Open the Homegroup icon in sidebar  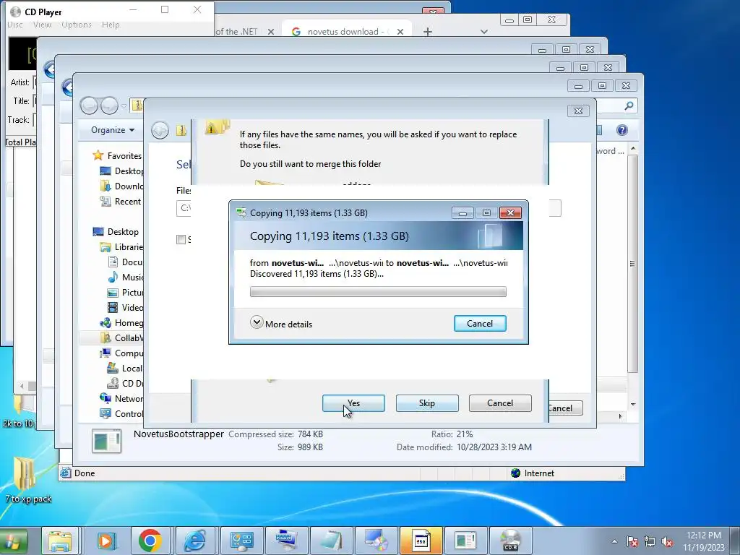coord(106,322)
